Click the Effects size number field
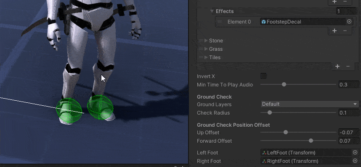The height and width of the screenshot is (167, 361). click(347, 11)
